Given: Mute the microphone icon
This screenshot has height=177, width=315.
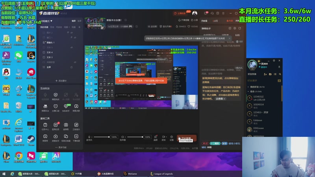Looking at the screenshot, I should (89, 137).
